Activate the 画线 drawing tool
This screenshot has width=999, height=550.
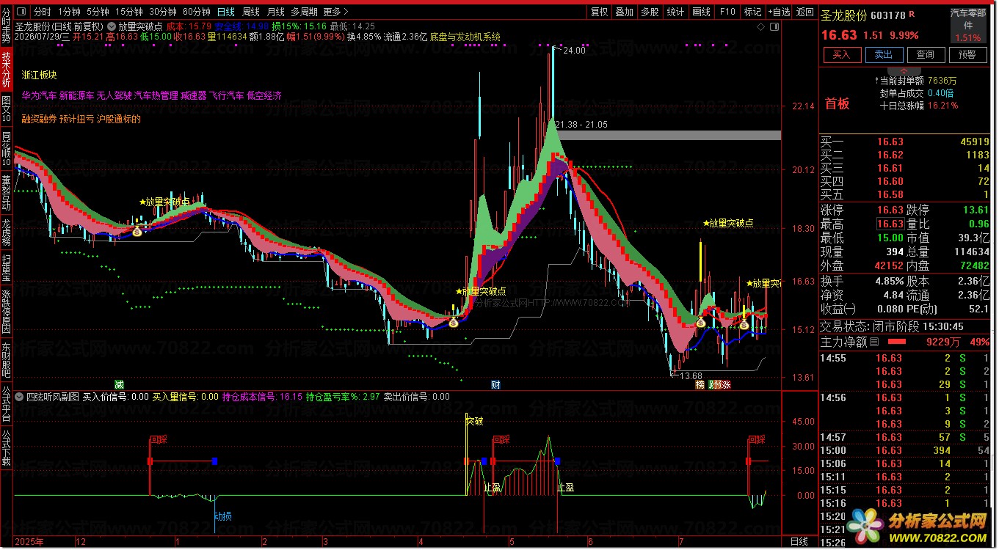(701, 12)
